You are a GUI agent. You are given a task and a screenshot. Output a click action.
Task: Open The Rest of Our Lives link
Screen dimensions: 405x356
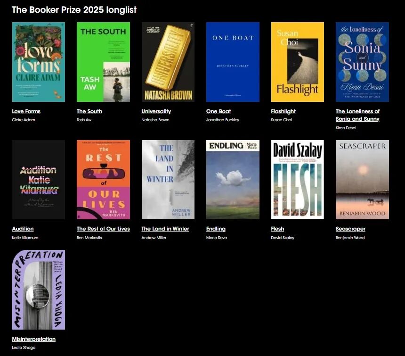[x=103, y=229]
